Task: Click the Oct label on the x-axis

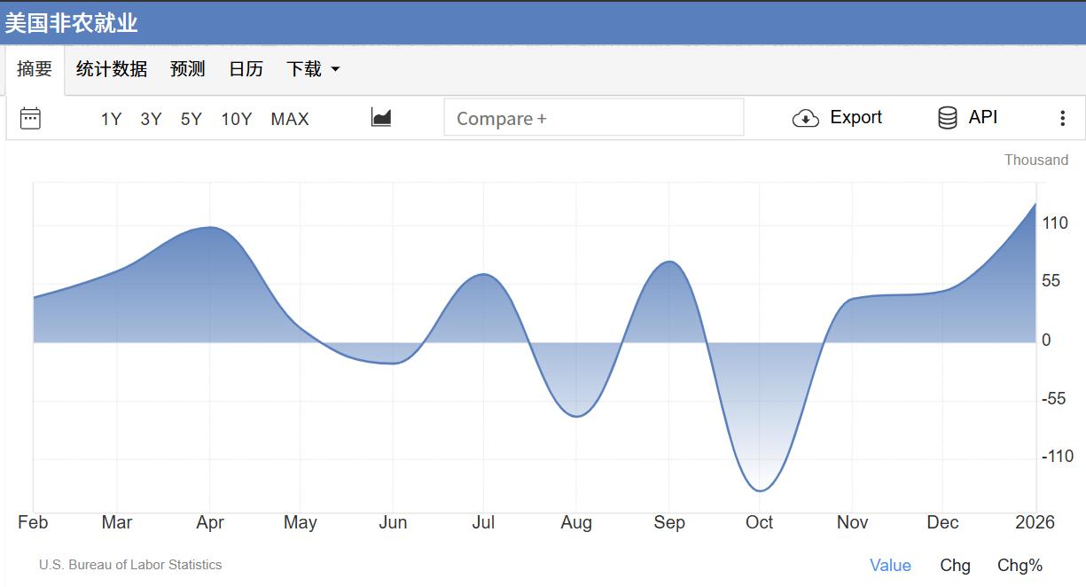Action: tap(760, 522)
